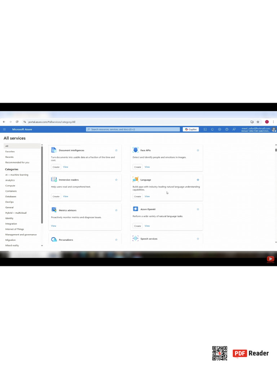Click View under Language
The width and height of the screenshot is (277, 369).
coord(147,196)
